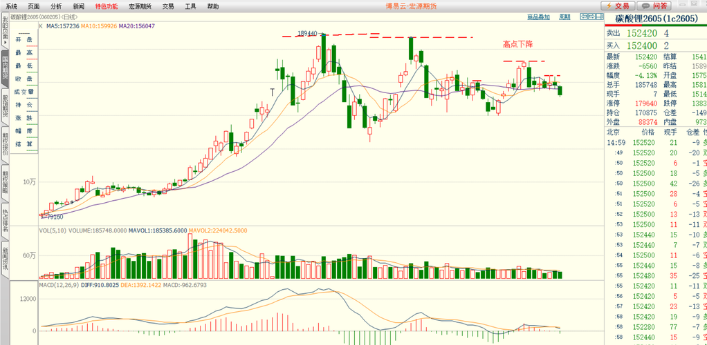Select the 热点排名 sidebar tab
The width and height of the screenshot is (707, 345).
[5, 221]
